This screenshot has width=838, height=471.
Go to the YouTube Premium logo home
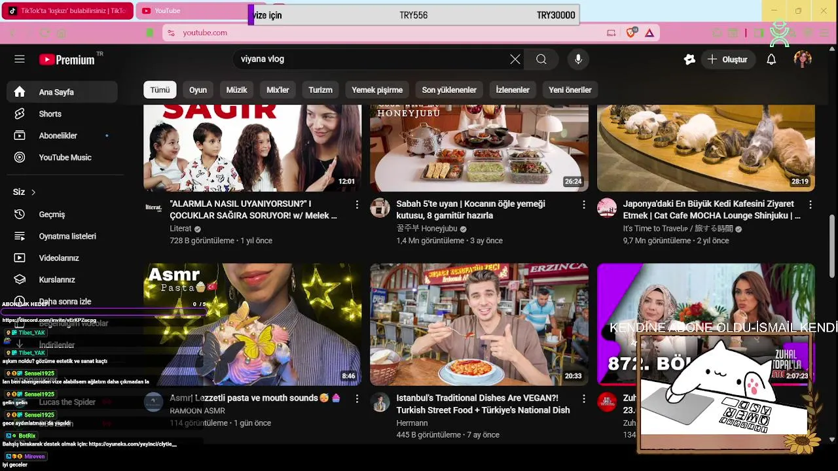[x=67, y=60]
